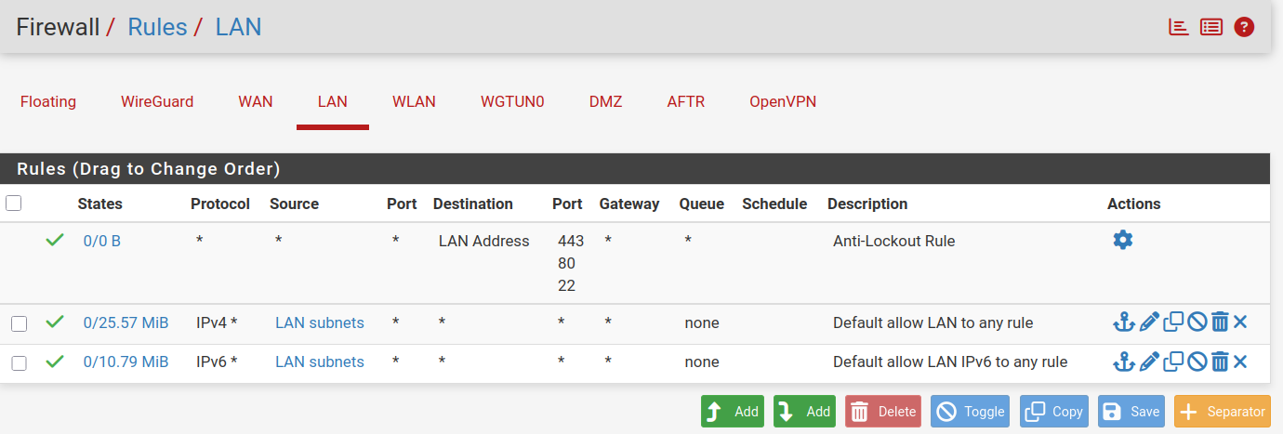The height and width of the screenshot is (434, 1283).
Task: Follow the Rules breadcrumb link
Action: [x=157, y=27]
